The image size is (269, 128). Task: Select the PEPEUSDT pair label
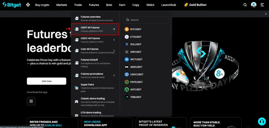coord(137,82)
